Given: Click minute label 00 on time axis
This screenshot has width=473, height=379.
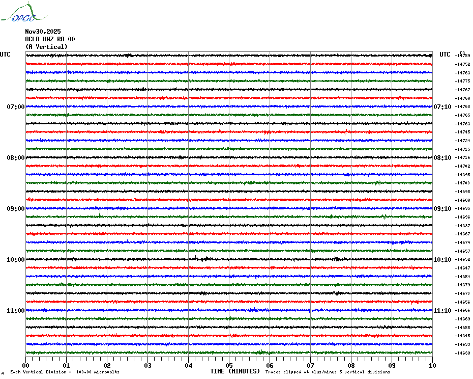Looking at the screenshot, I should (25, 365).
